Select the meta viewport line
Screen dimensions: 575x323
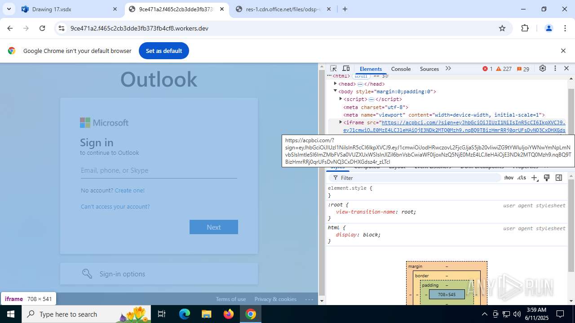444,115
